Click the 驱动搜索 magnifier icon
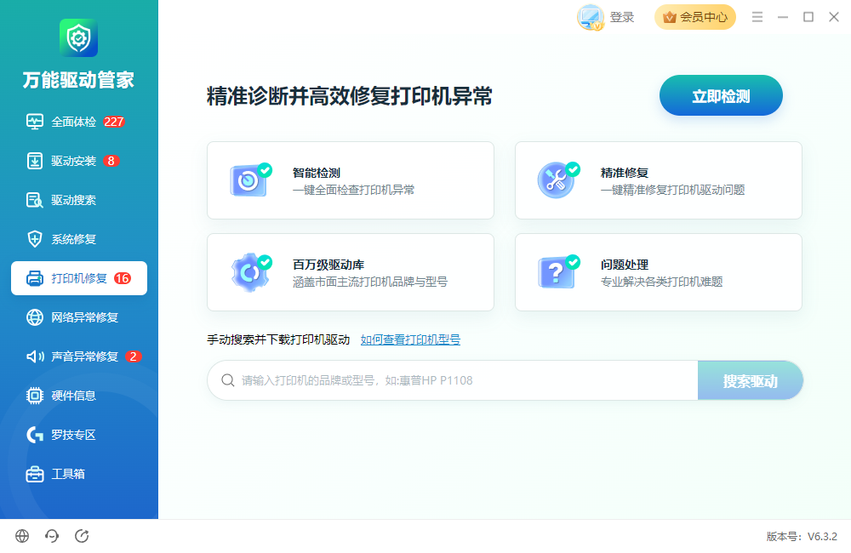The height and width of the screenshot is (553, 851). point(35,200)
